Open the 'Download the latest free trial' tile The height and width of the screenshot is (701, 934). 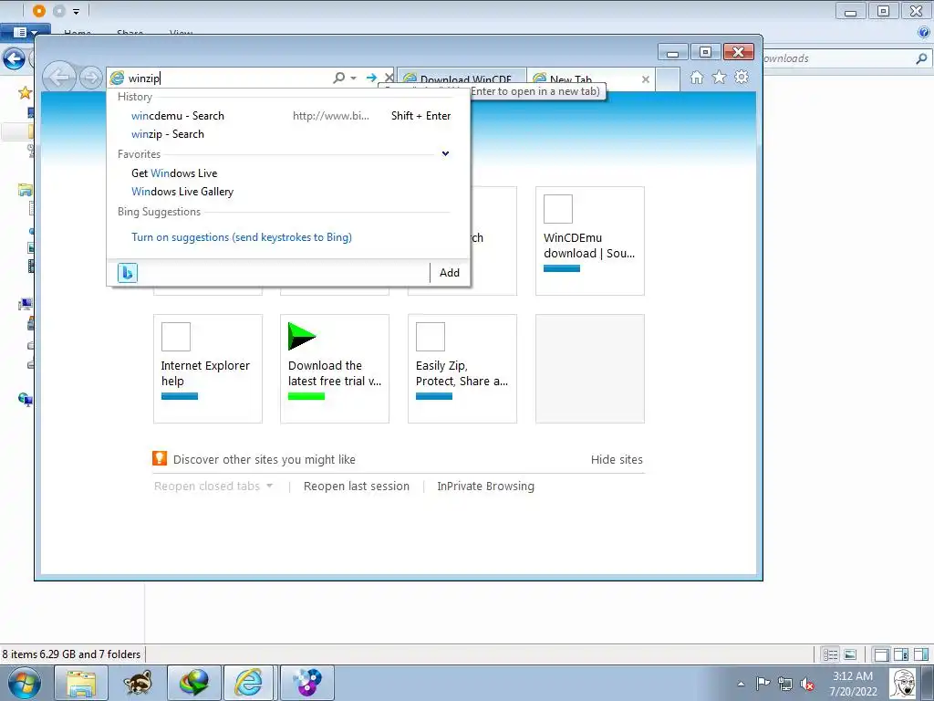pos(335,369)
